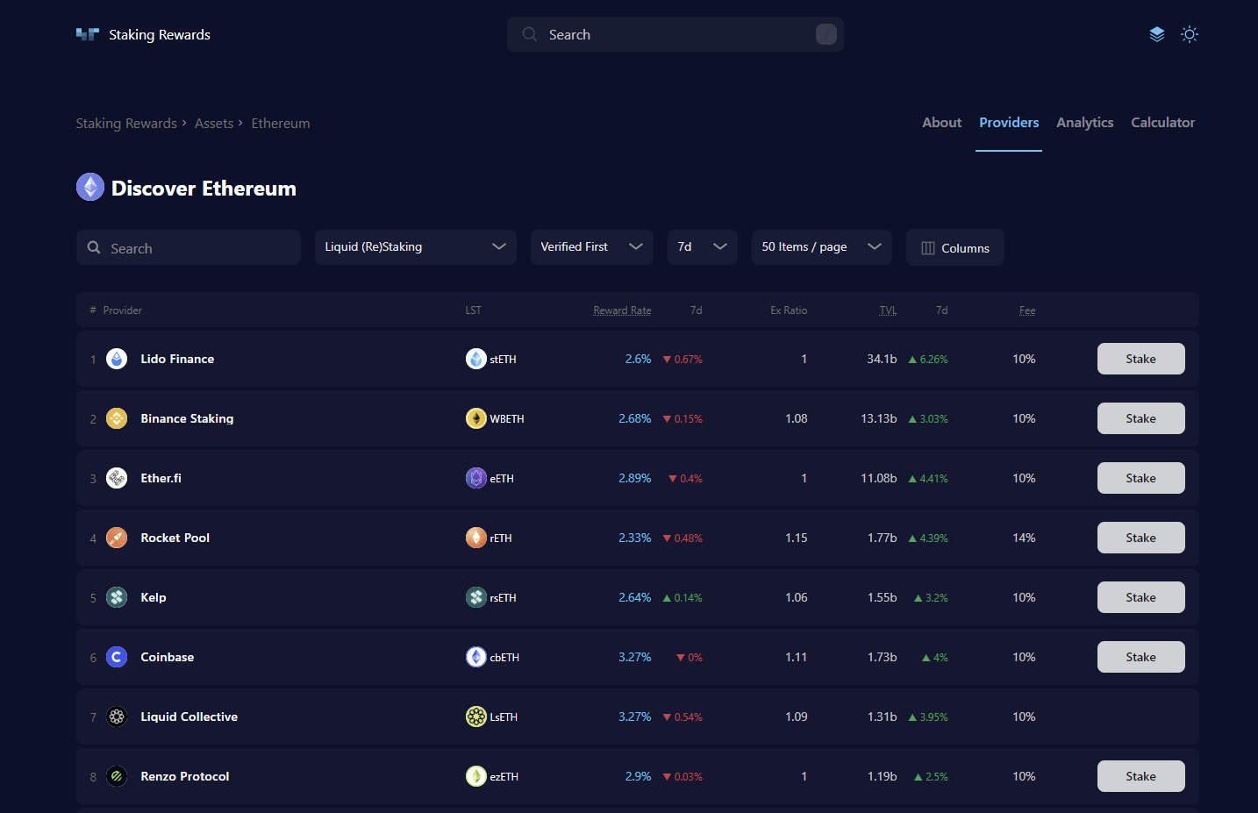
Task: Click the stETH token icon
Action: 475,359
